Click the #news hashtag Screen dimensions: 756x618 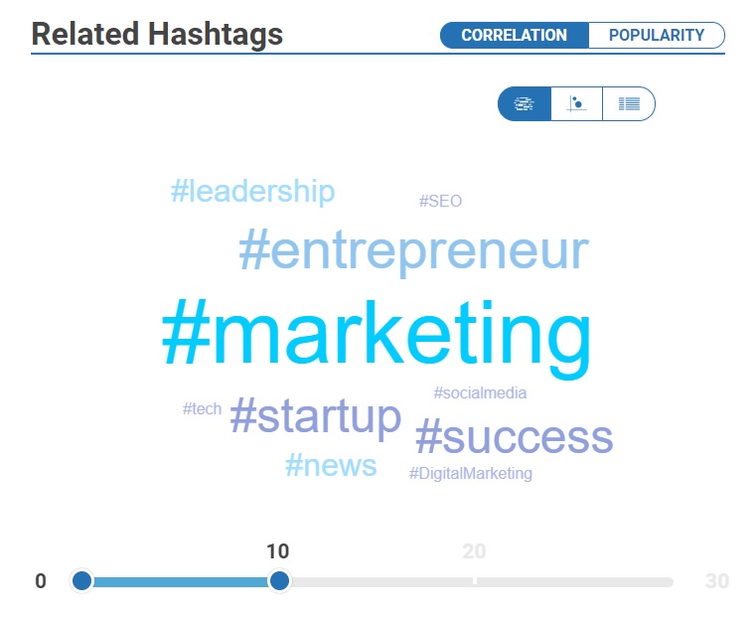point(331,466)
